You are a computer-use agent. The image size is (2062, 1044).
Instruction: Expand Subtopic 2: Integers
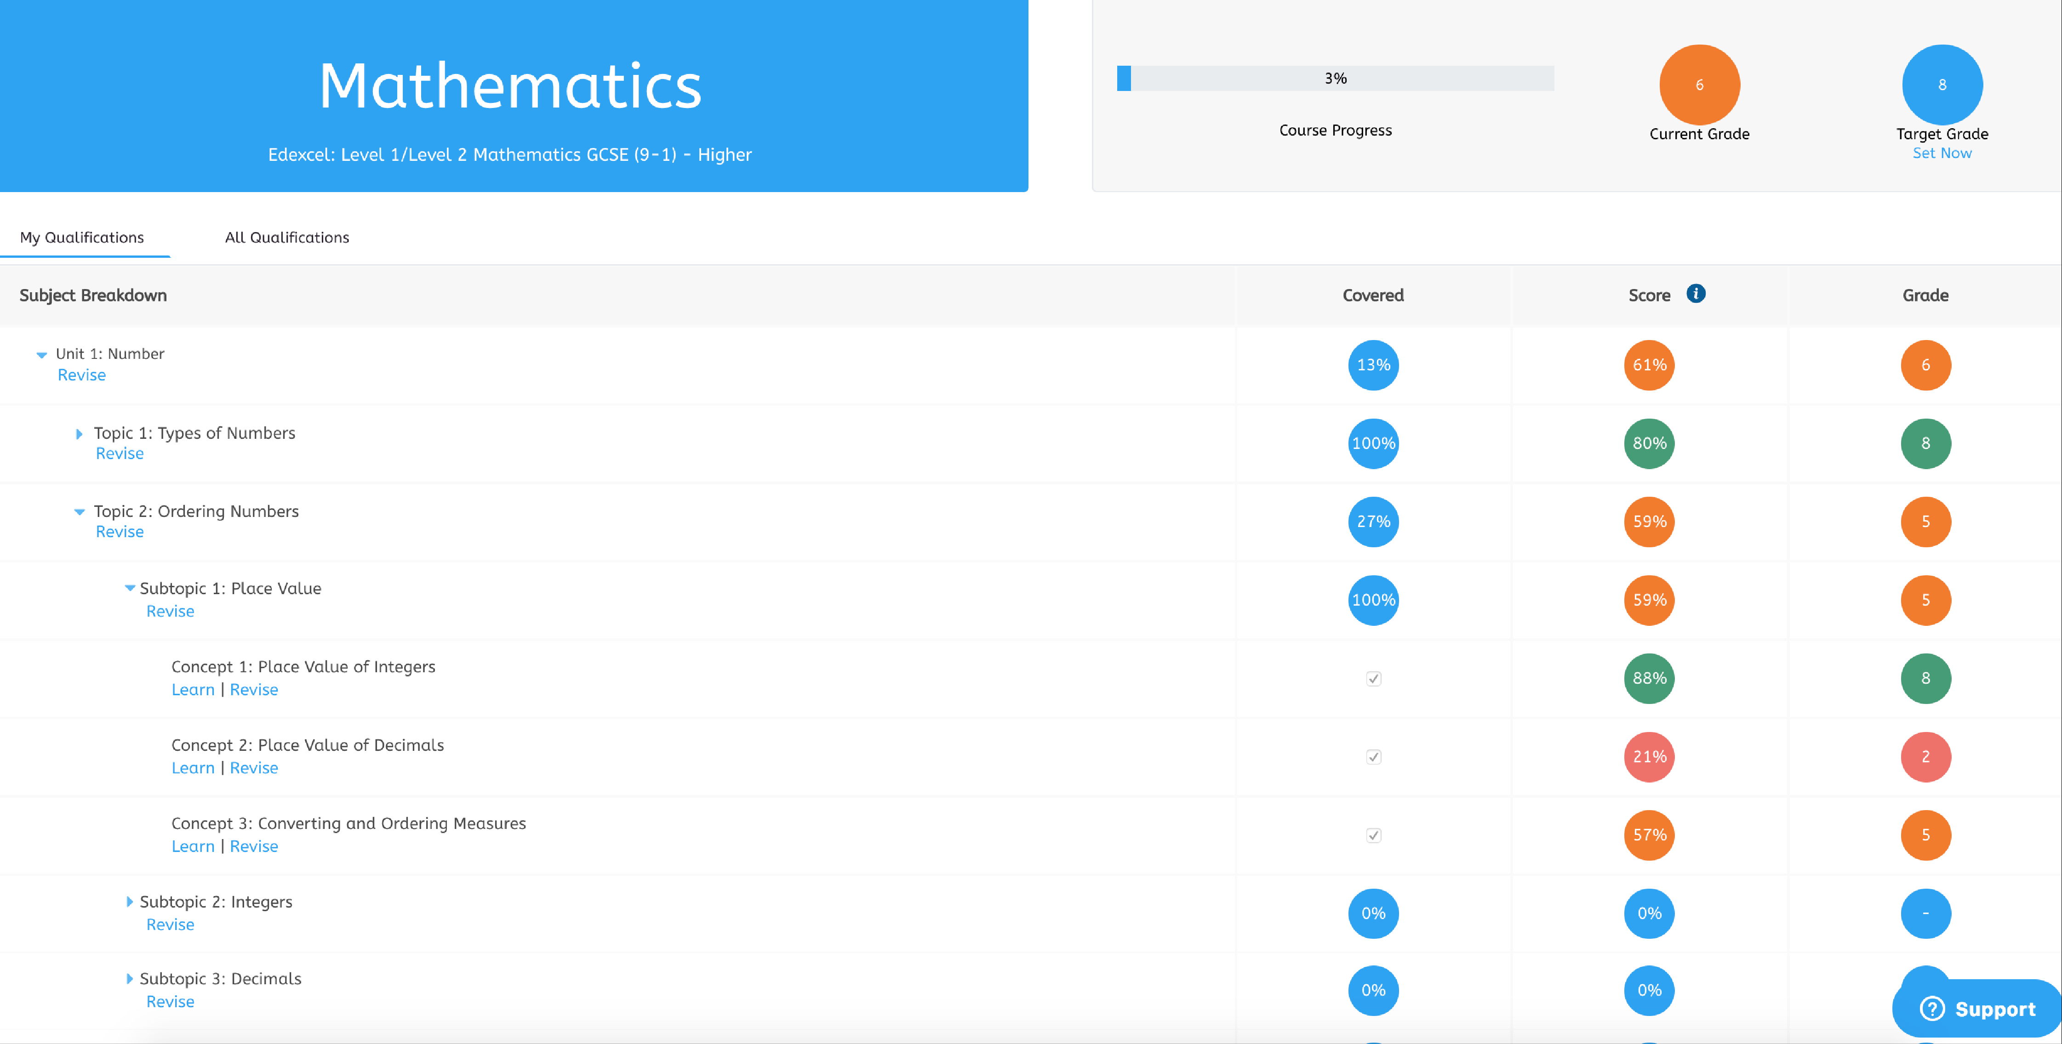(x=130, y=902)
